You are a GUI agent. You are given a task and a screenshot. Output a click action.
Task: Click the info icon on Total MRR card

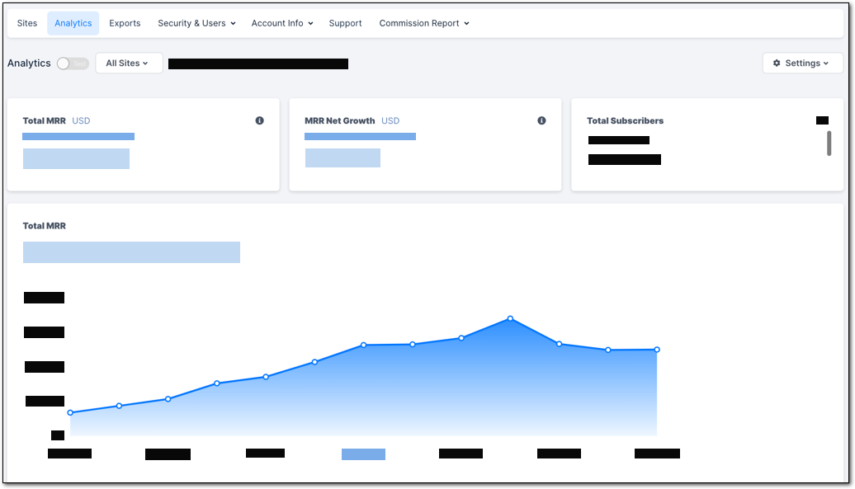(x=259, y=120)
